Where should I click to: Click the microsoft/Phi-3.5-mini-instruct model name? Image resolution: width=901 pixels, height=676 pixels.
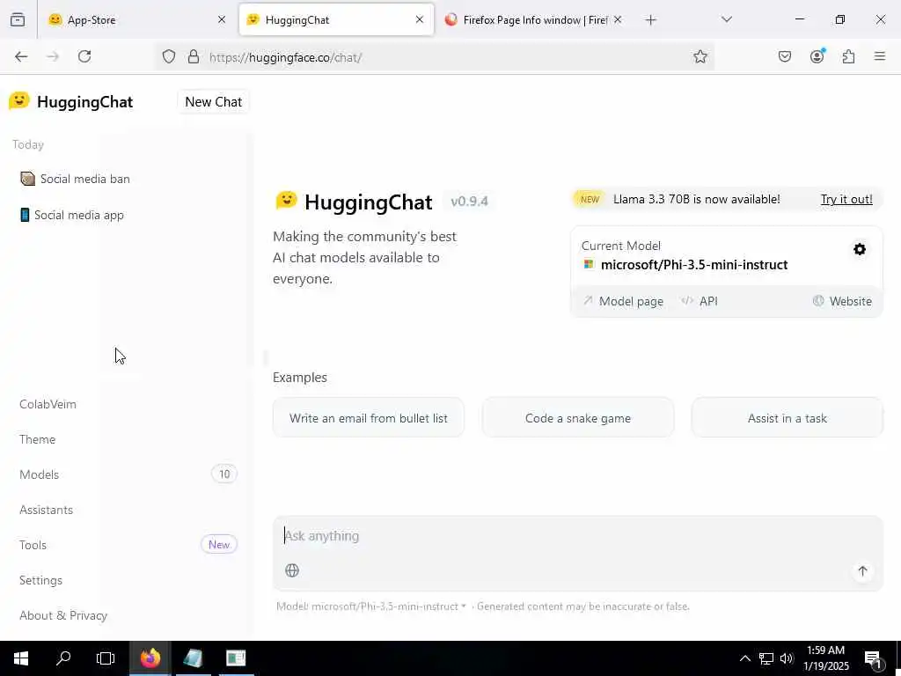[x=694, y=264]
